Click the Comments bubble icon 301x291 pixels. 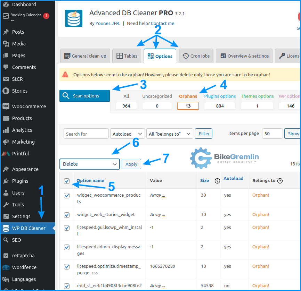coord(6,67)
